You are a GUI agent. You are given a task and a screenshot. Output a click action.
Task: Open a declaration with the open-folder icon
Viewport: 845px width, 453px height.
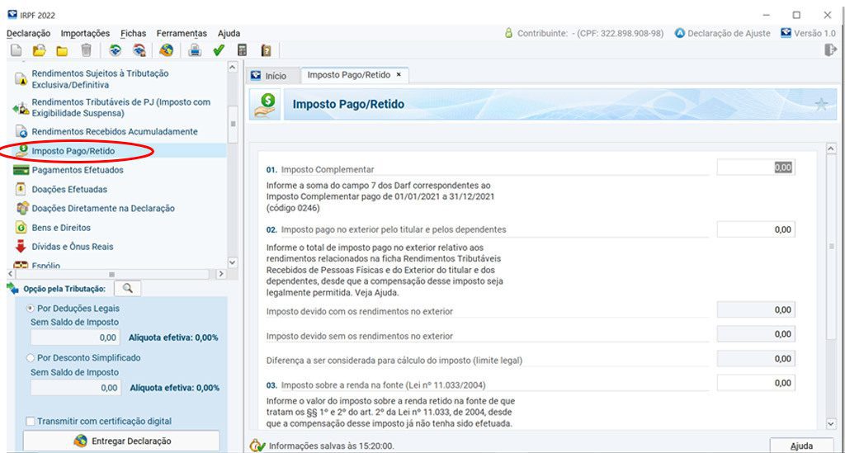click(x=39, y=50)
